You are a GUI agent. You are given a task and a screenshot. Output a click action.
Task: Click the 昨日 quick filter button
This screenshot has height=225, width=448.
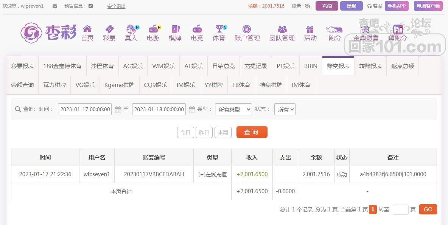click(x=204, y=132)
